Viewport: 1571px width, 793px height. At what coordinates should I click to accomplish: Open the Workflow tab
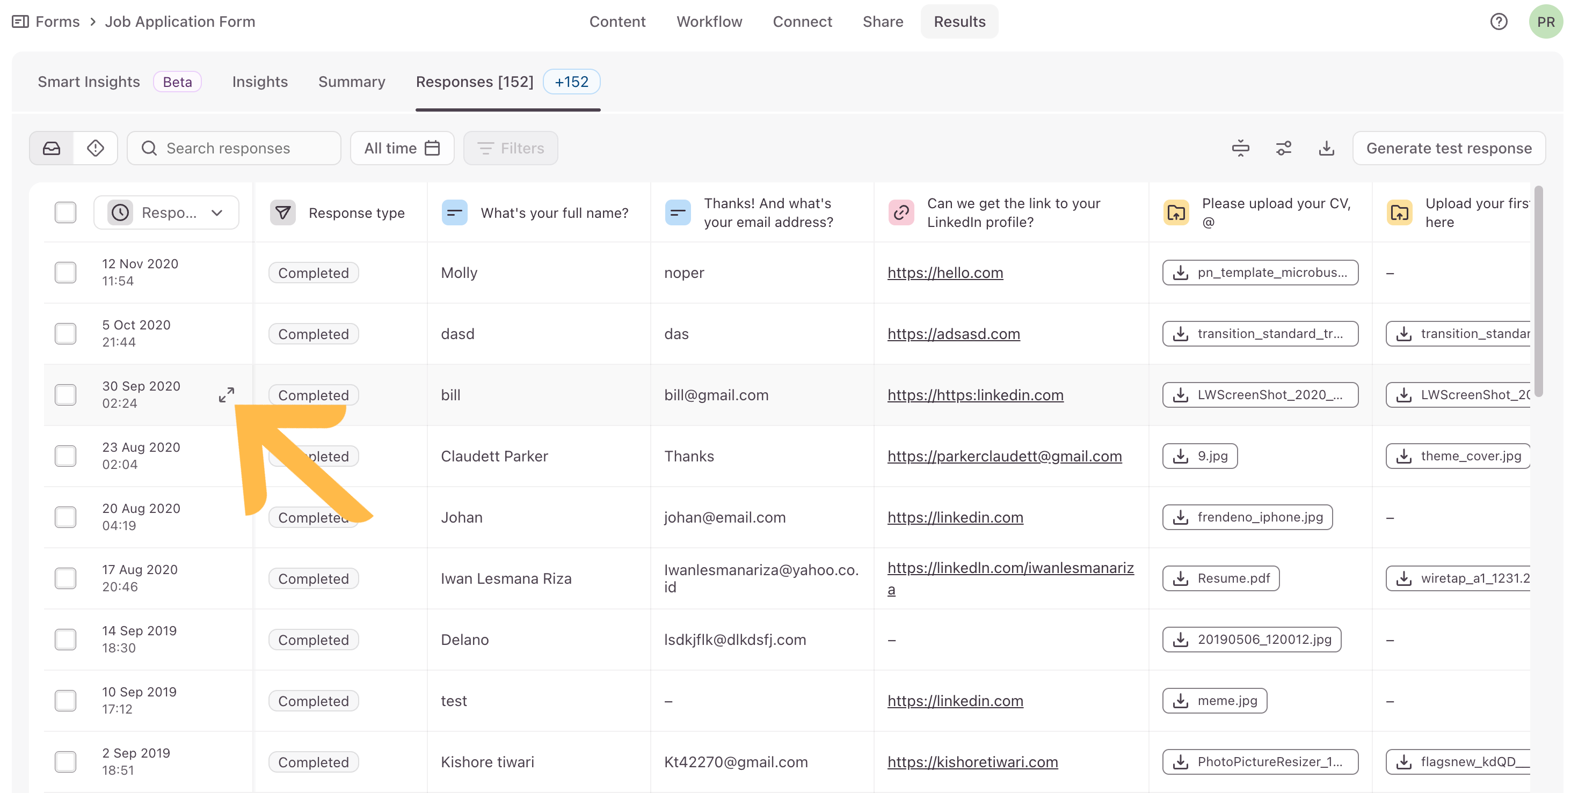[x=709, y=22]
